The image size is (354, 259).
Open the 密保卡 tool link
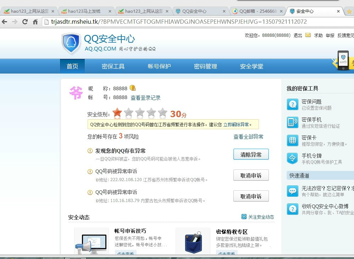(309, 138)
